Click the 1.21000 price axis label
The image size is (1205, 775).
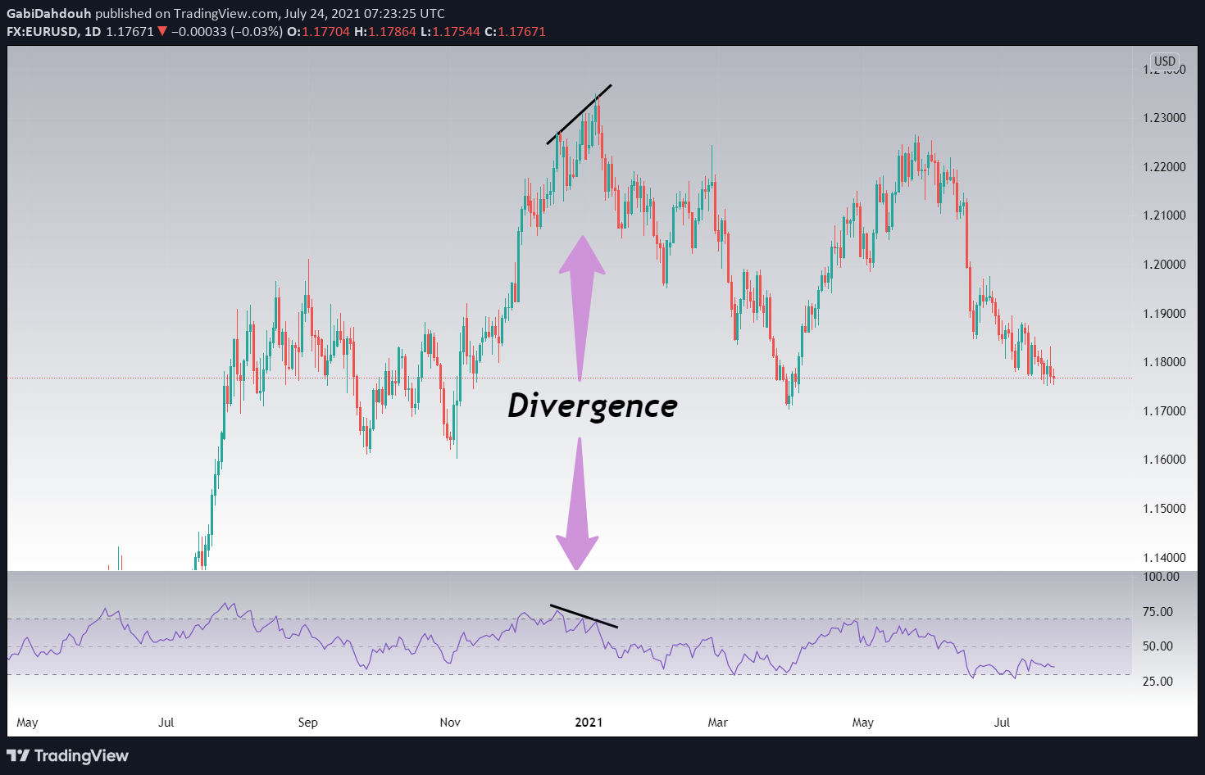click(1164, 215)
